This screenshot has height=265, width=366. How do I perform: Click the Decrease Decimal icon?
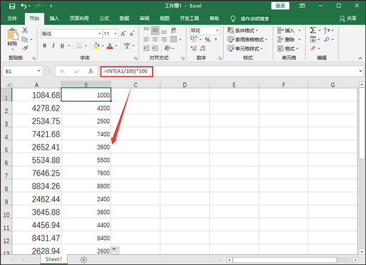(x=203, y=48)
